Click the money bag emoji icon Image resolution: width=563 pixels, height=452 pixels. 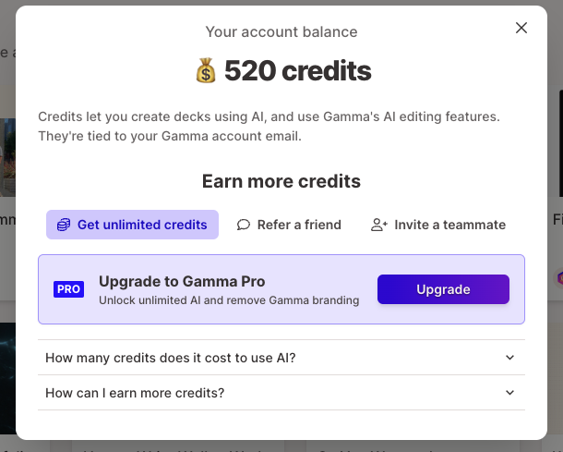[x=206, y=70]
